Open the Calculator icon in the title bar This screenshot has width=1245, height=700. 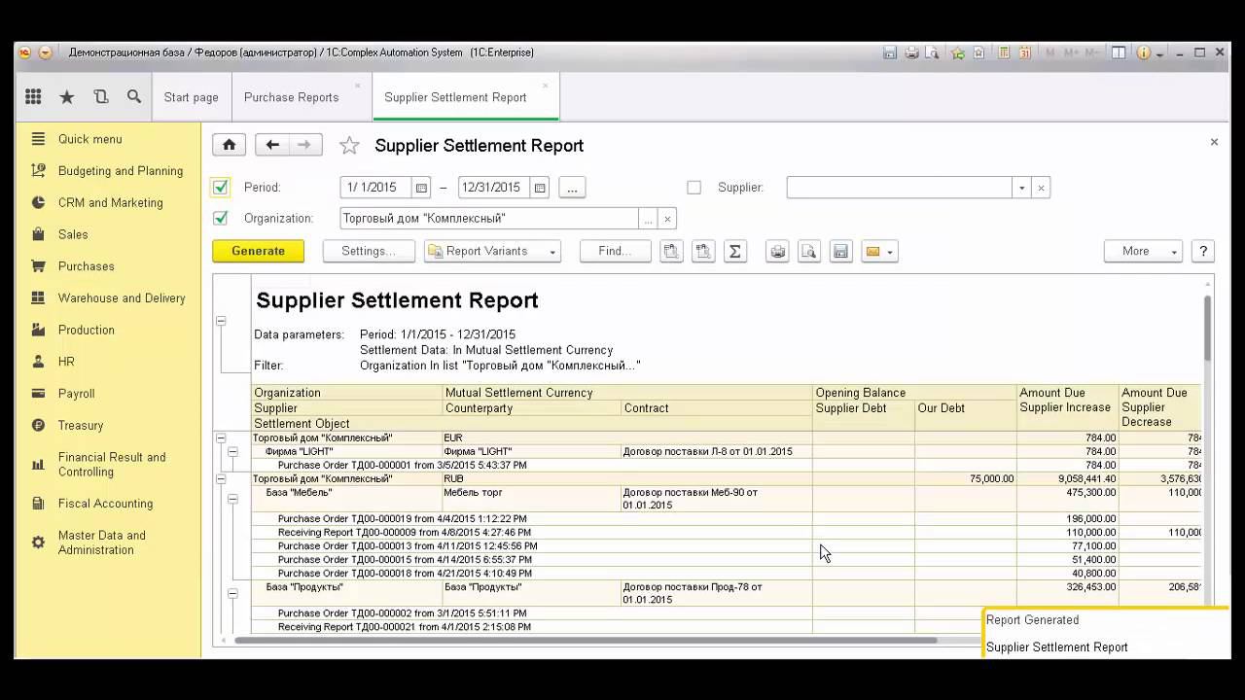[1003, 52]
